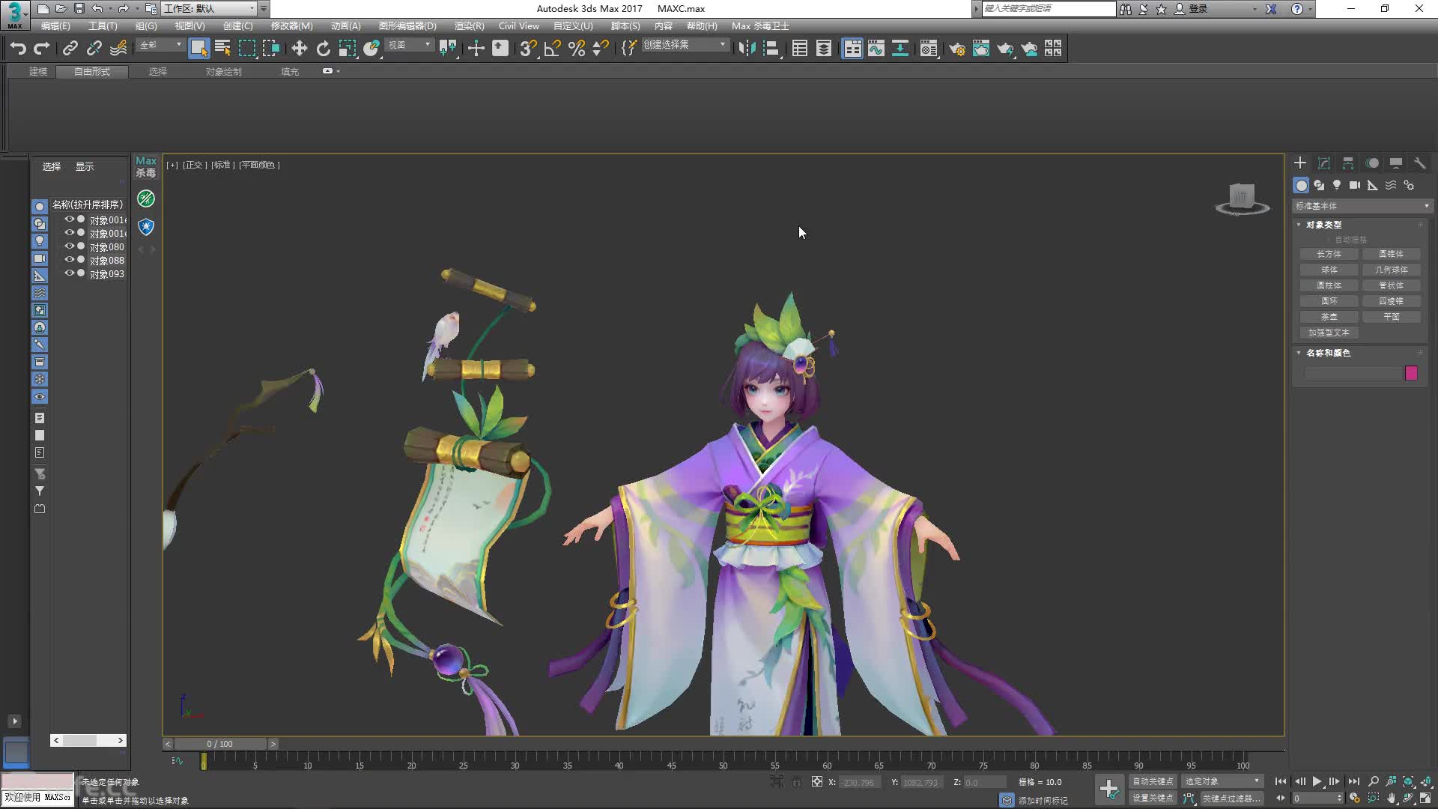
Task: Switch to the Modify command panel tab
Action: point(1324,163)
